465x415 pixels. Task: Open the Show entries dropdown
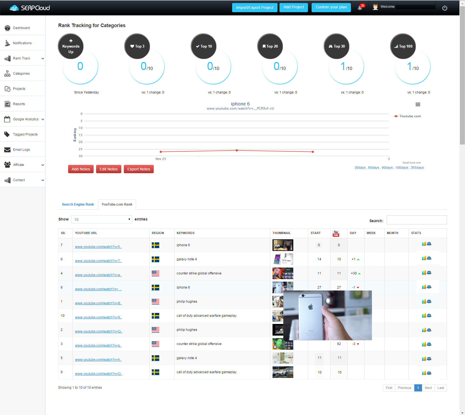(101, 219)
